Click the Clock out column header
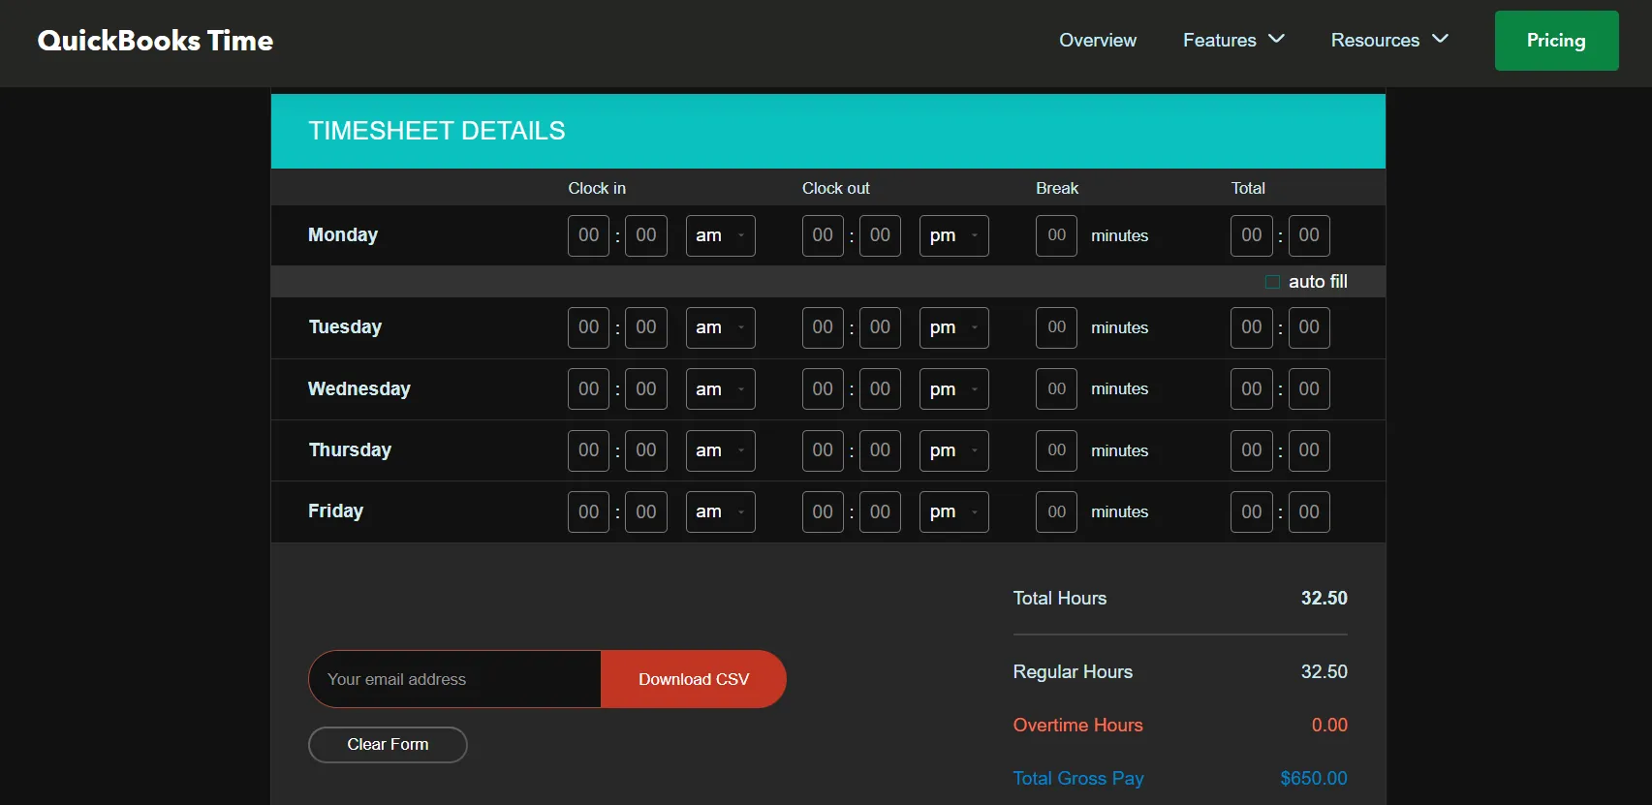The width and height of the screenshot is (1652, 805). pos(836,188)
